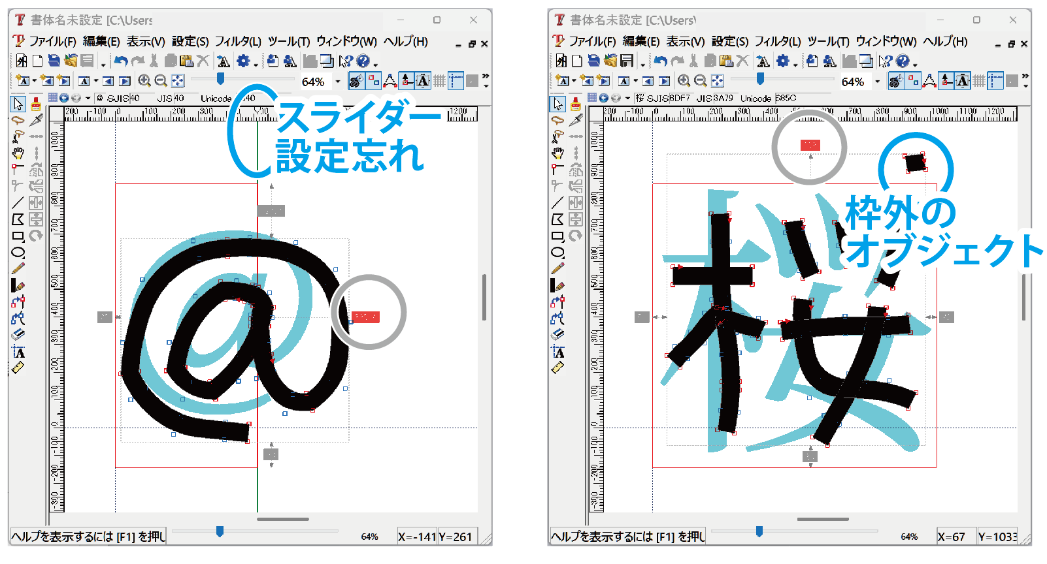
Task: Click the zoom slider thumb in right window toolbar
Action: click(760, 79)
